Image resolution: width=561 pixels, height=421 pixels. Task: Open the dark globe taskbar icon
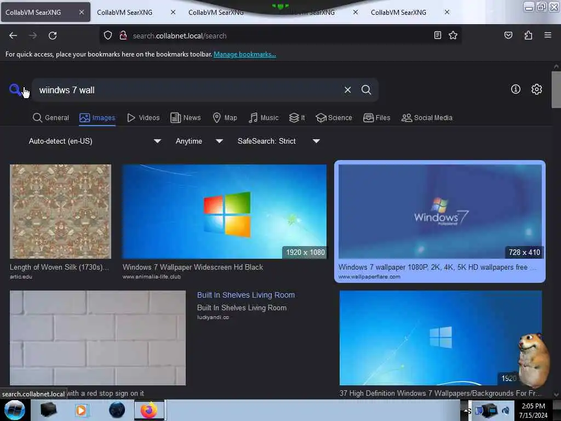[x=117, y=410]
